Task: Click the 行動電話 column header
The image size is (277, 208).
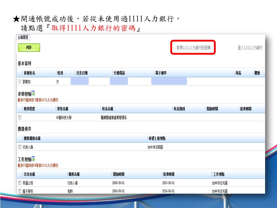Action: point(119,73)
